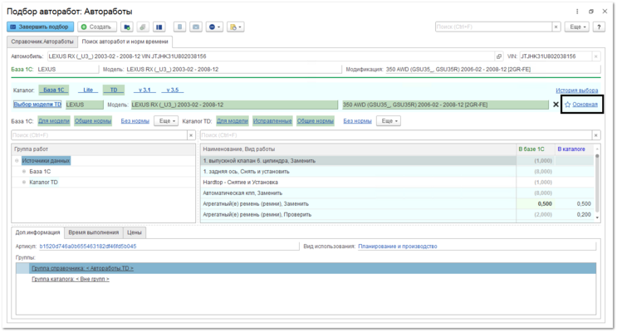Click the left group search field
617x332 pixels.
(x=99, y=135)
